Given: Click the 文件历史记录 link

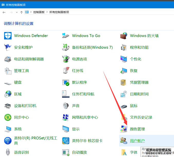Looking at the screenshot, I should click(x=141, y=117).
